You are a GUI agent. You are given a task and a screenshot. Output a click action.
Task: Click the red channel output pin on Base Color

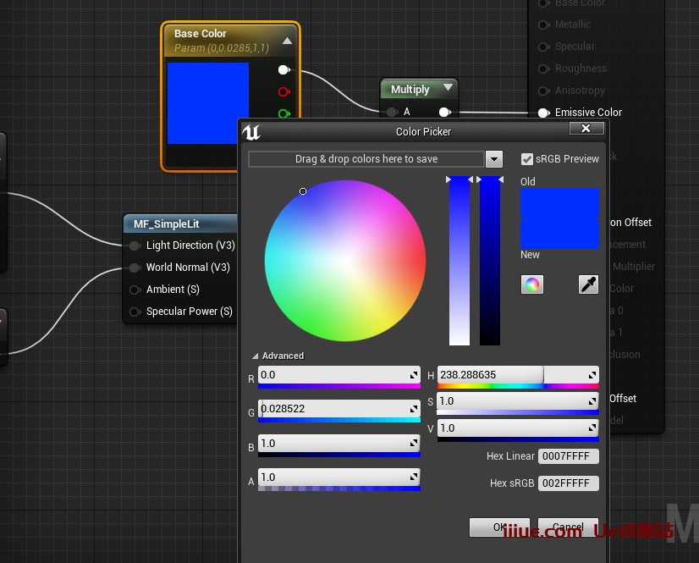[x=283, y=91]
